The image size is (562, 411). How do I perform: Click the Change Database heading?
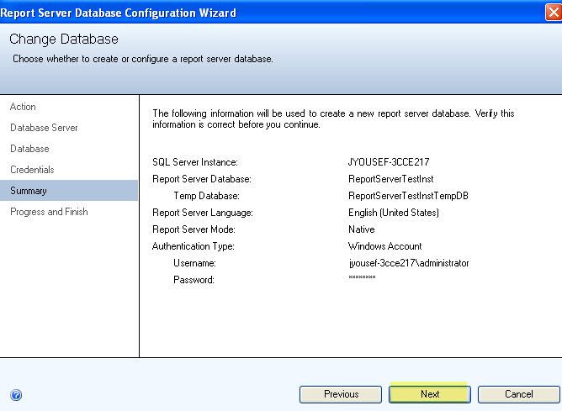(64, 39)
